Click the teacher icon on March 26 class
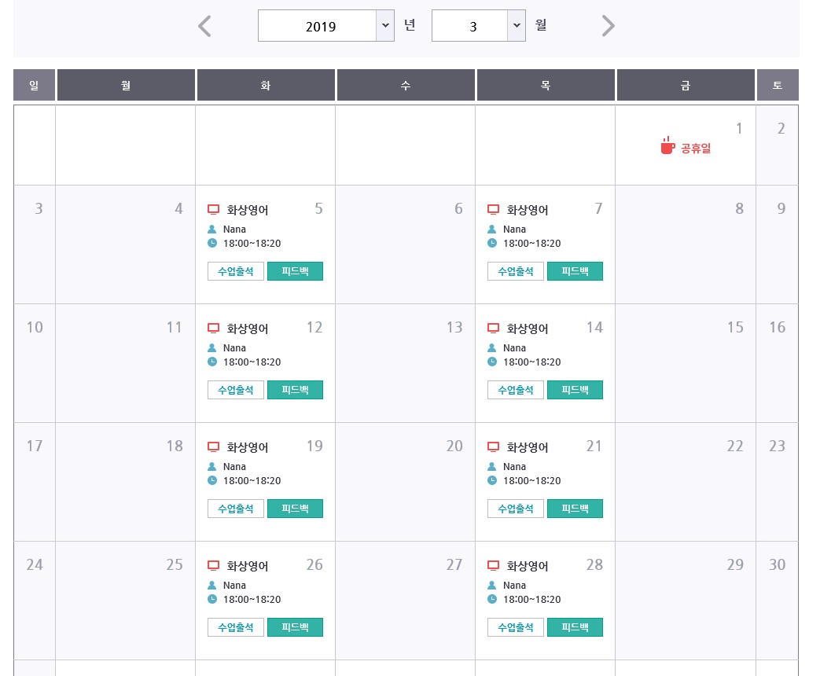Screen dimensions: 820x676 click(212, 585)
